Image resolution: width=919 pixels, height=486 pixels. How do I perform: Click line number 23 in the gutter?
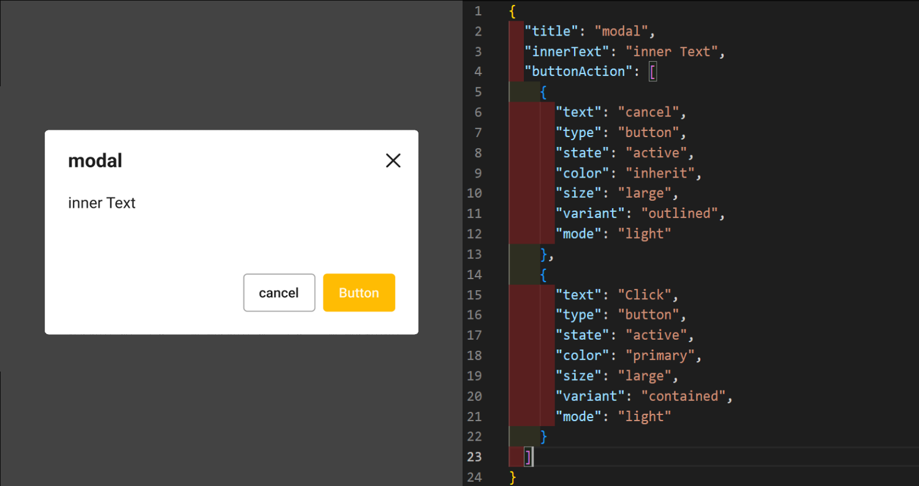coord(474,457)
